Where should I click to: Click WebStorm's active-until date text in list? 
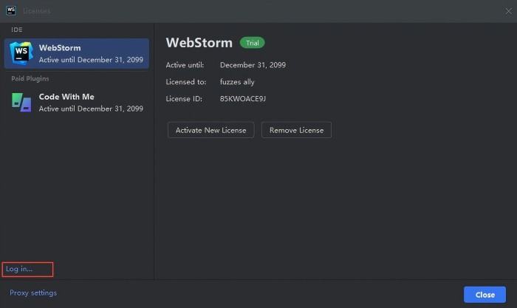[91, 60]
